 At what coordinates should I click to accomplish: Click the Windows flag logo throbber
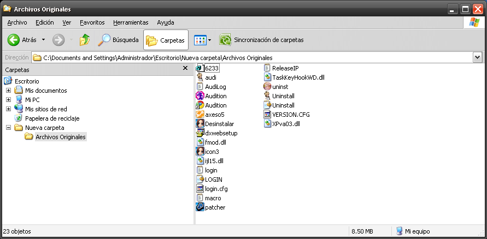click(474, 22)
